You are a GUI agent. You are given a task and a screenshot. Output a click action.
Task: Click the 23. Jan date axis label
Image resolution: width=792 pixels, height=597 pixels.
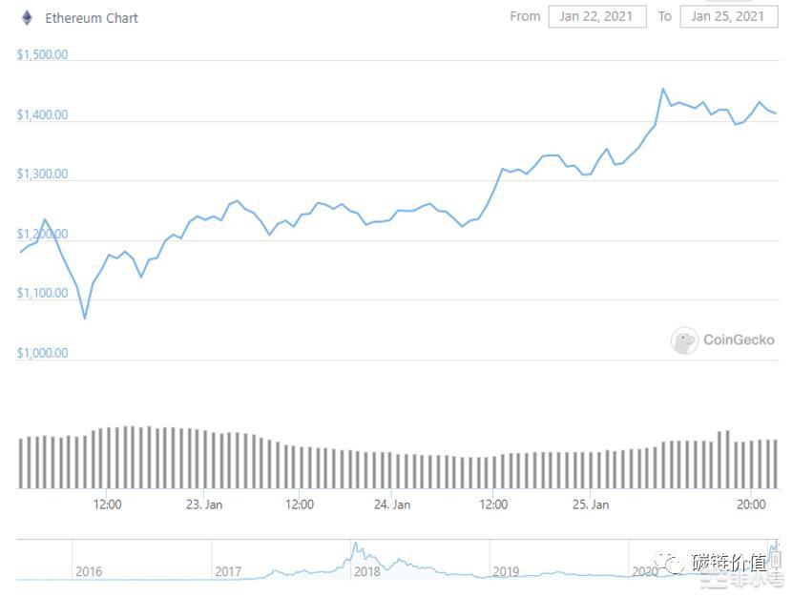tap(203, 504)
